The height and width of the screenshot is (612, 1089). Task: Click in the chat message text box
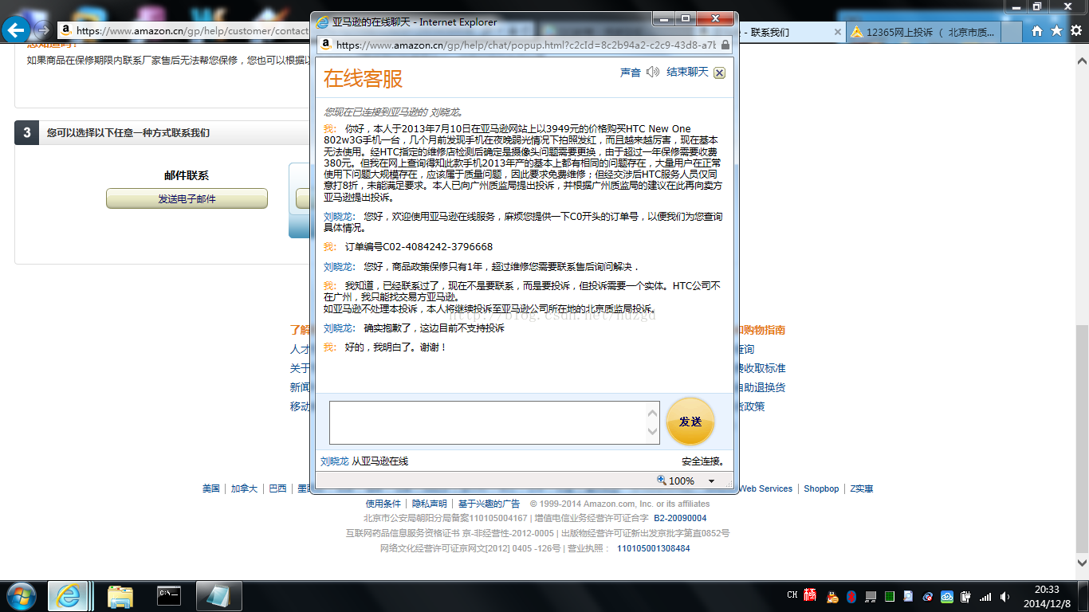(x=494, y=422)
